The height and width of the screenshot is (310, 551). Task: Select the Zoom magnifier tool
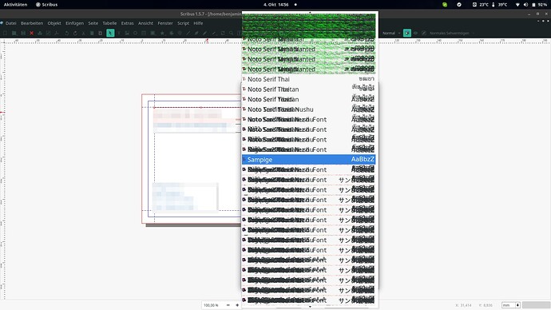(232, 33)
